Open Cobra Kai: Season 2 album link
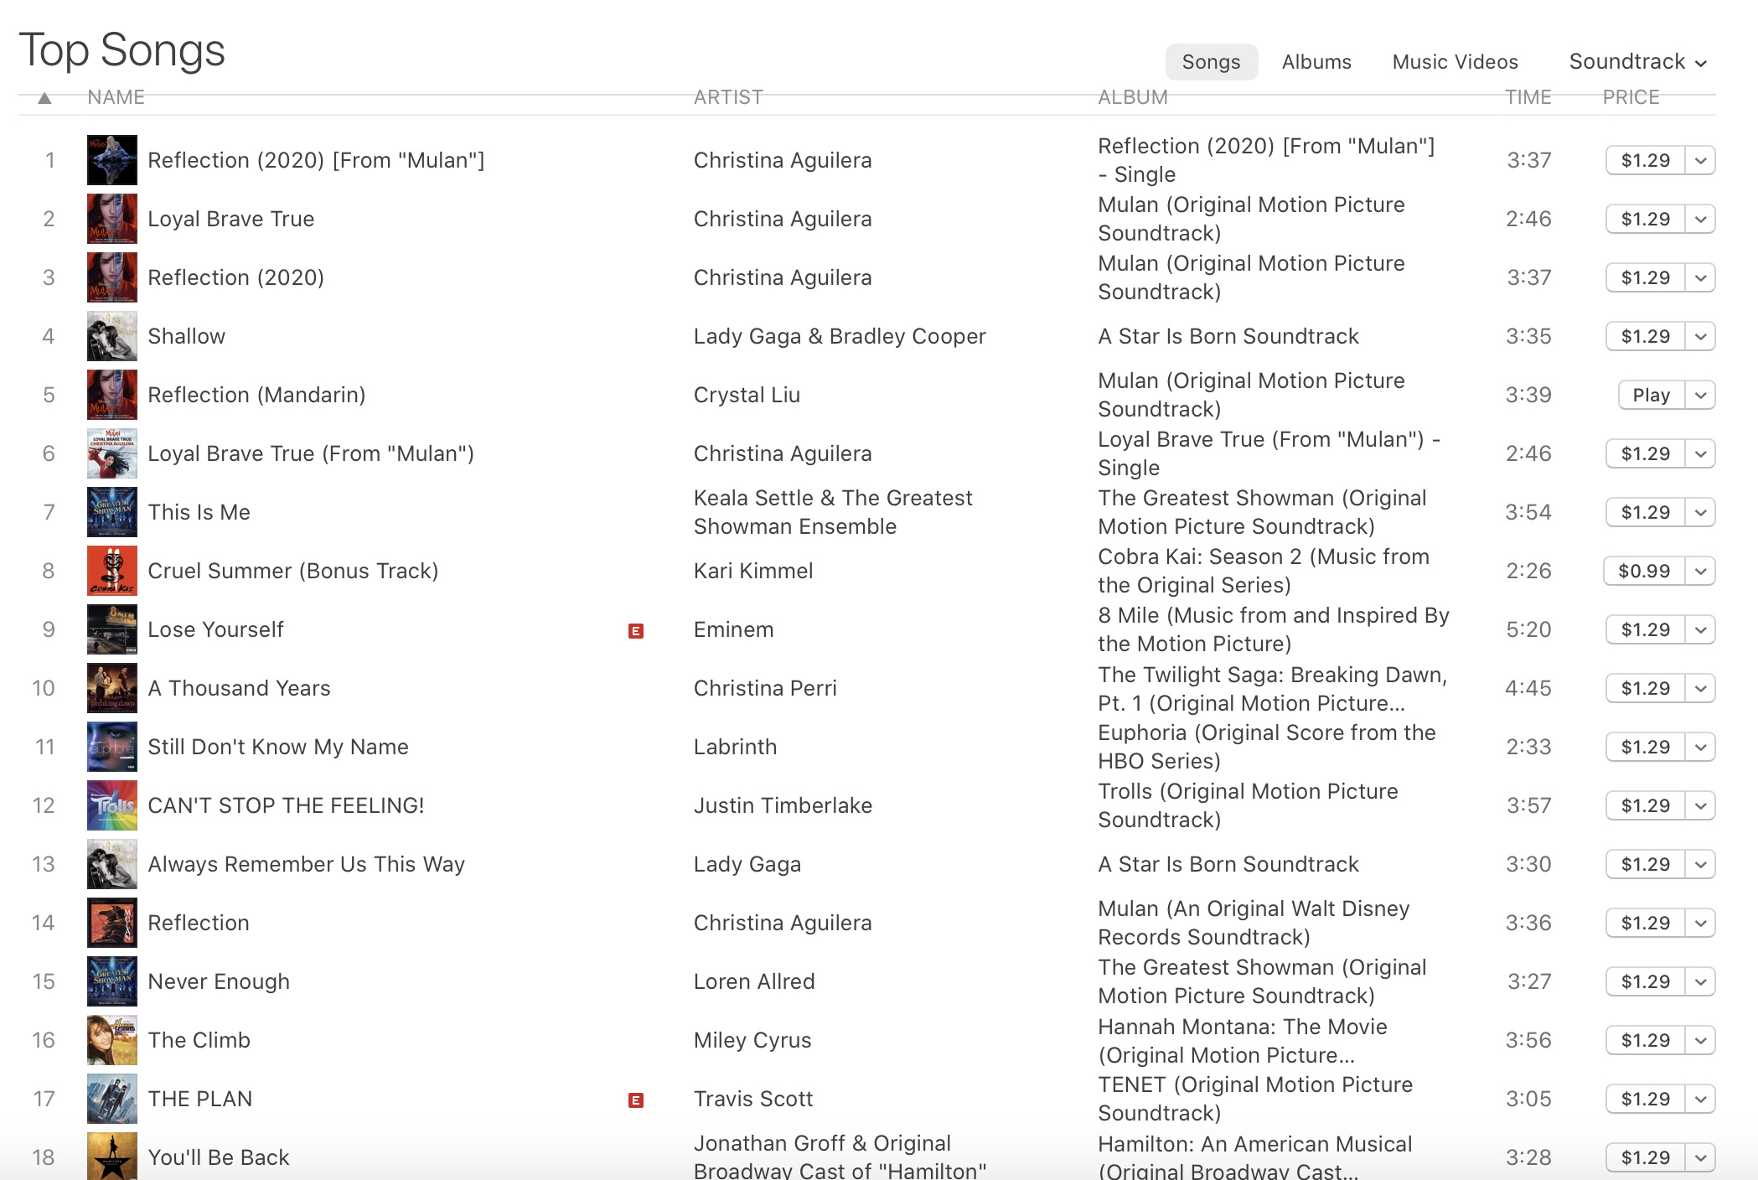This screenshot has height=1180, width=1758. (x=1264, y=571)
